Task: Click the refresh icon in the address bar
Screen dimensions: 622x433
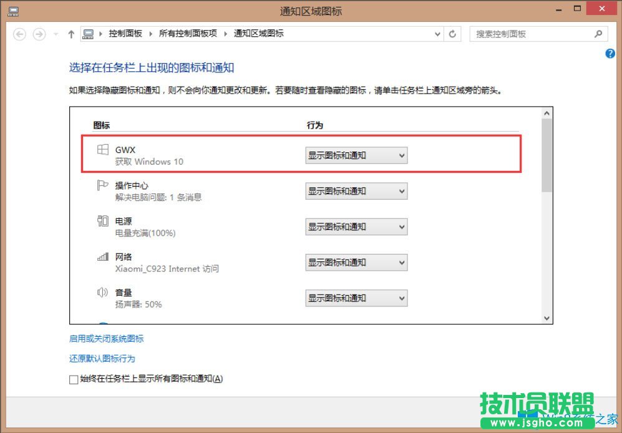Action: click(x=452, y=34)
